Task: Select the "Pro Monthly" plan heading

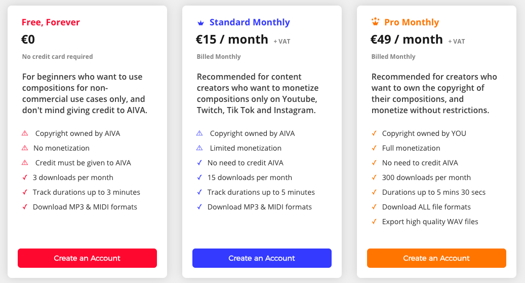Action: [411, 22]
